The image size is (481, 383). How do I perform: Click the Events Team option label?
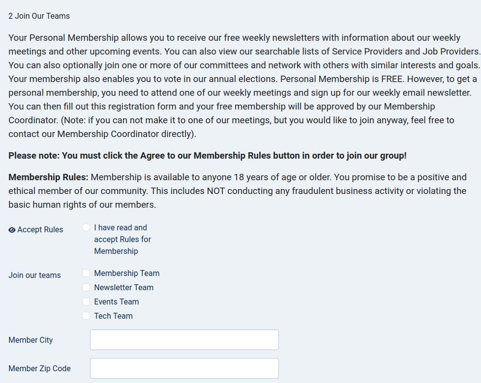[x=117, y=302]
